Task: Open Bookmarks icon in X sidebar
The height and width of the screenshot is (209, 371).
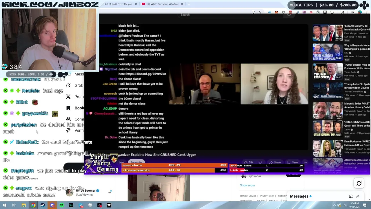Action: point(68,108)
